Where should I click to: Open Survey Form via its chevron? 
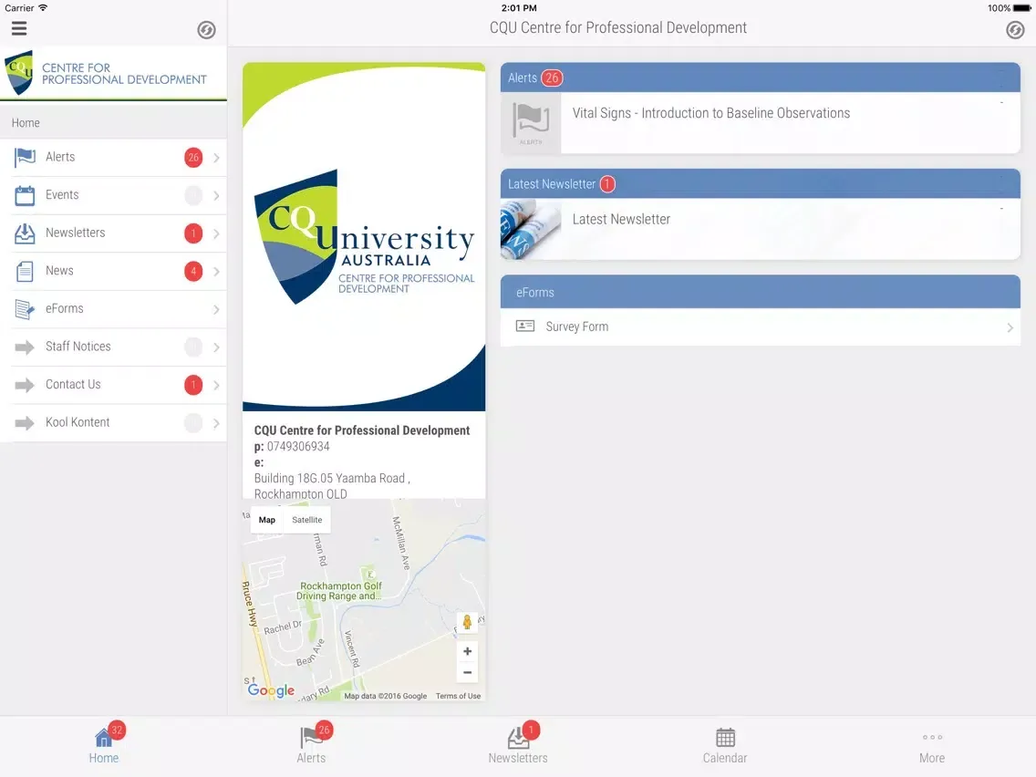tap(1010, 327)
